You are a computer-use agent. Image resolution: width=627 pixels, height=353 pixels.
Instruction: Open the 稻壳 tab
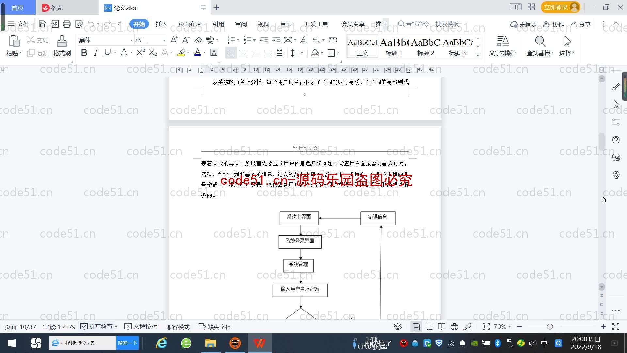pos(67,8)
